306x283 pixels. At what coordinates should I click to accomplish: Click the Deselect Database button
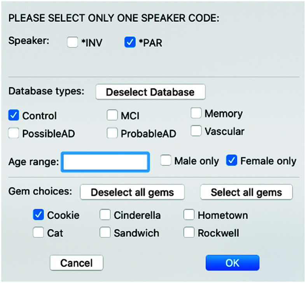coord(150,92)
